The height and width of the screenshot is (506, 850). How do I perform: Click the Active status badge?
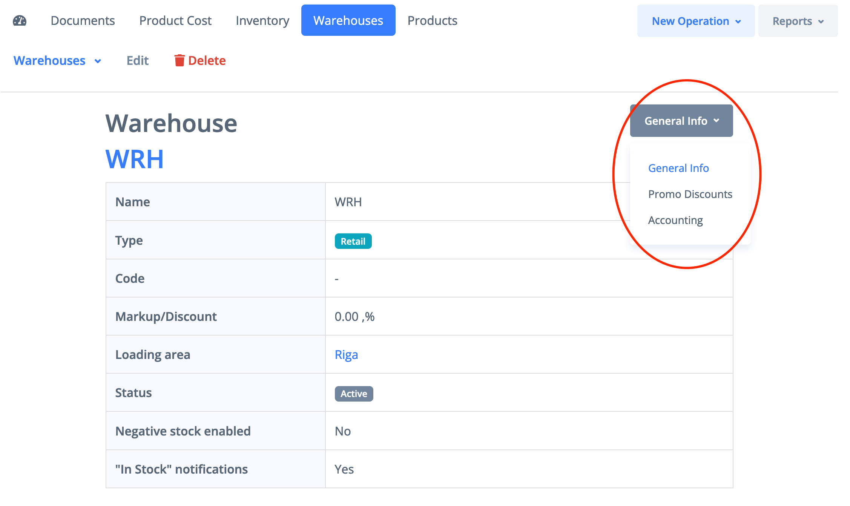pos(354,394)
